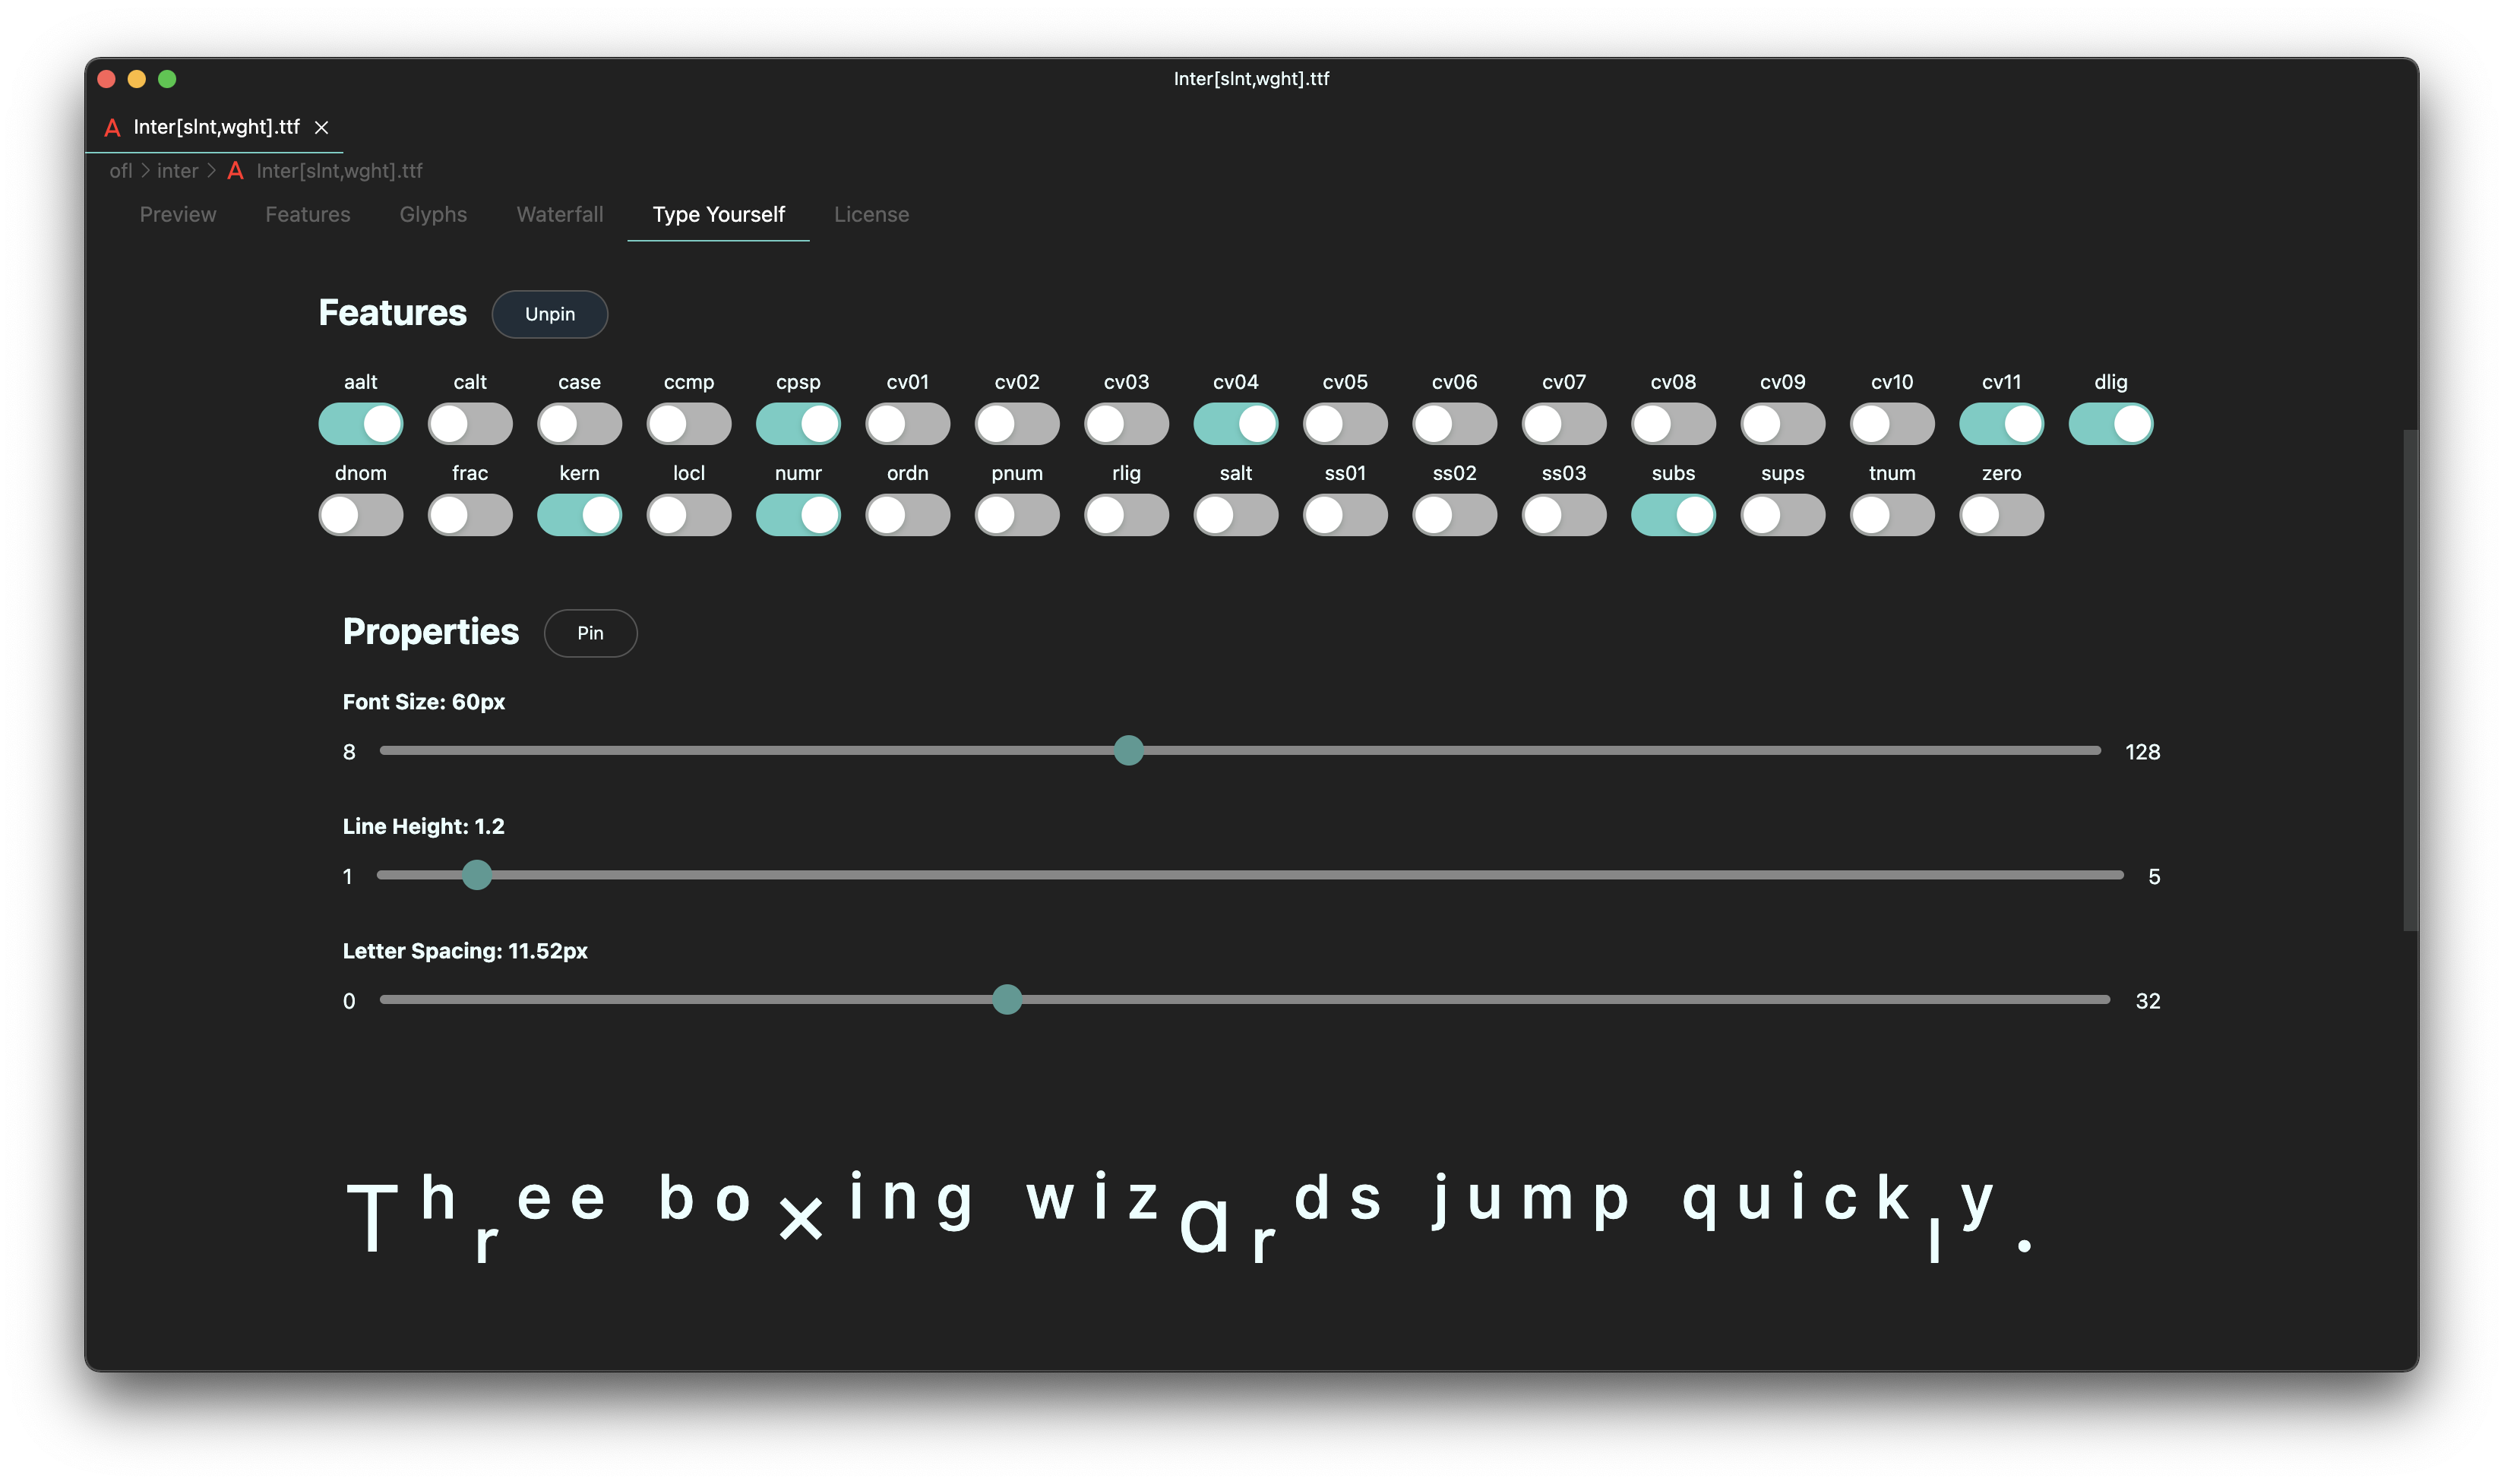Click the red font file icon in tab
Screen dimensions: 2504x1484
[x=113, y=127]
